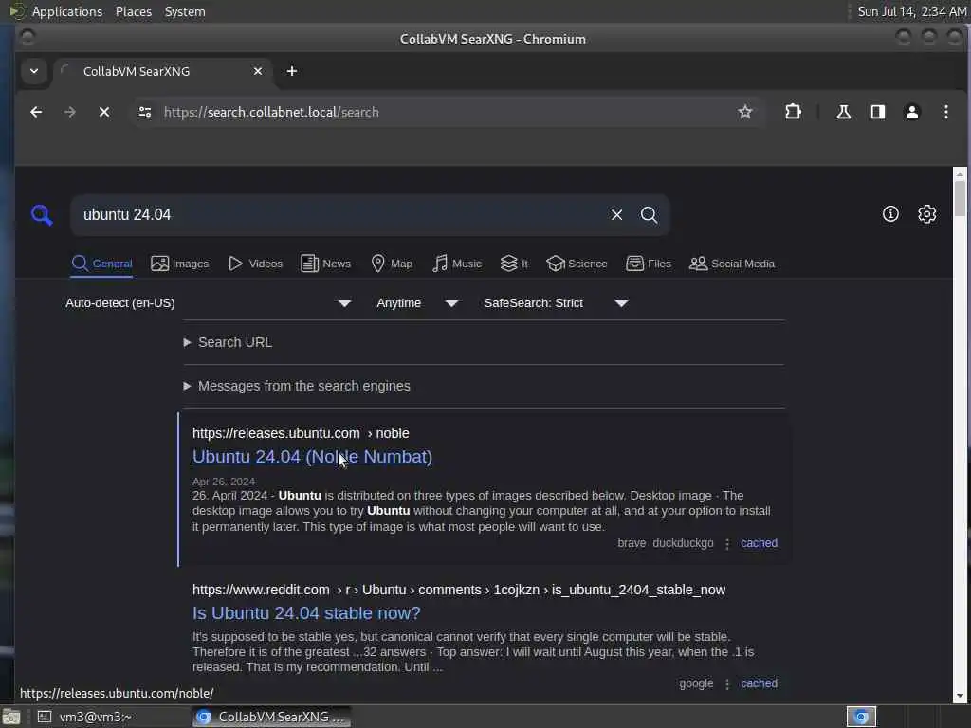Expand Messages from the search engines

(x=297, y=386)
